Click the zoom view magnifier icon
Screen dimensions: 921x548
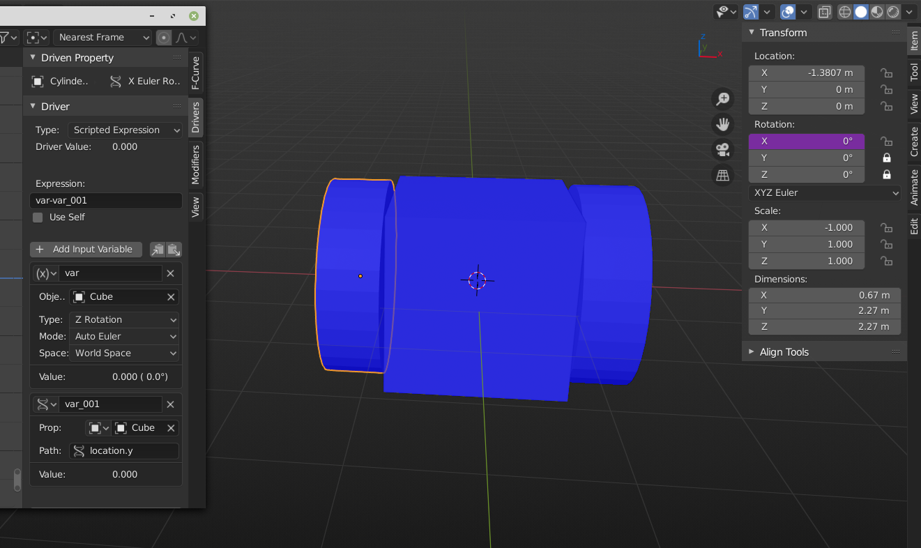coord(723,99)
